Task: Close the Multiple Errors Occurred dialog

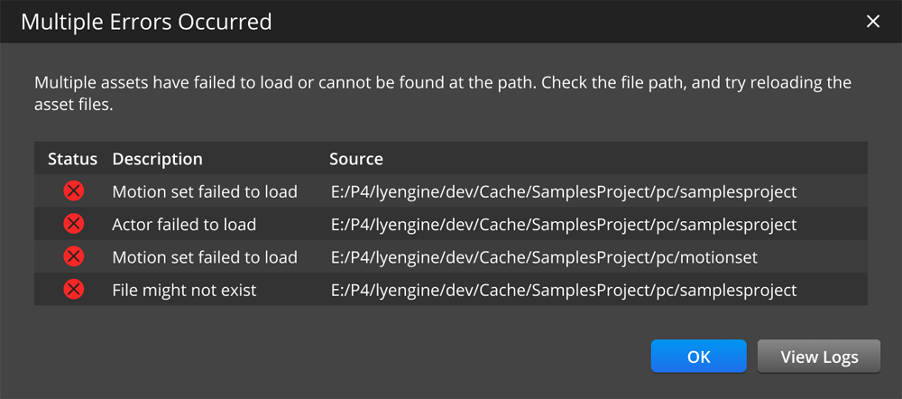Action: (x=872, y=22)
